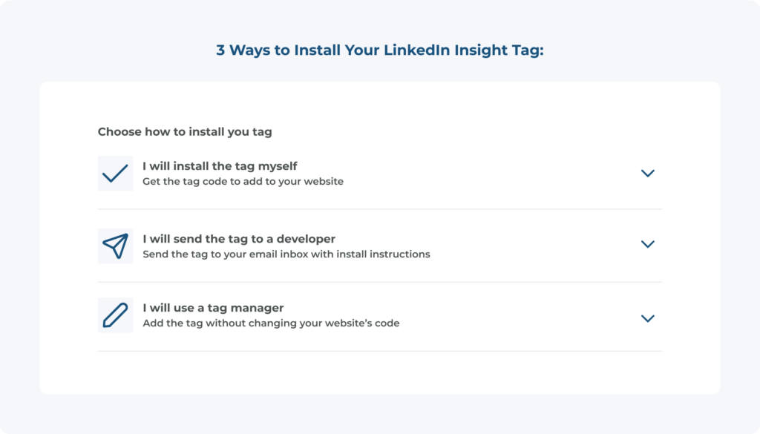
Task: Click 'LinkedIn Insight Tag:' in the page heading
Action: point(464,50)
